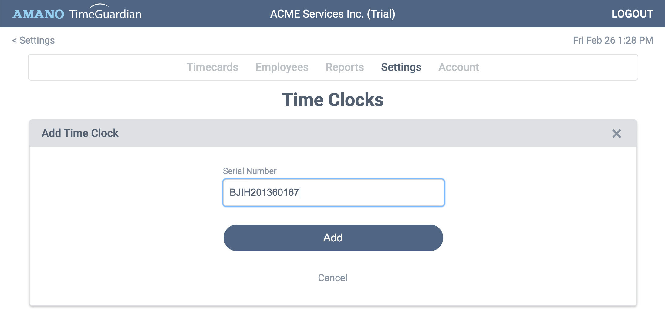This screenshot has height=326, width=665.
Task: Cancel adding the time clock
Action: coord(332,278)
